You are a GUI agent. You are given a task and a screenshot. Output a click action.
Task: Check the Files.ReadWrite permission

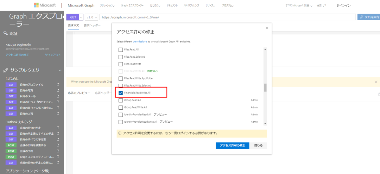coord(120,64)
